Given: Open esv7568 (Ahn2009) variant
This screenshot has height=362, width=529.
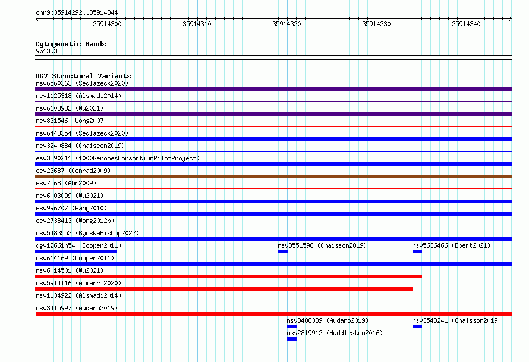Looking at the screenshot, I should click(66, 183).
